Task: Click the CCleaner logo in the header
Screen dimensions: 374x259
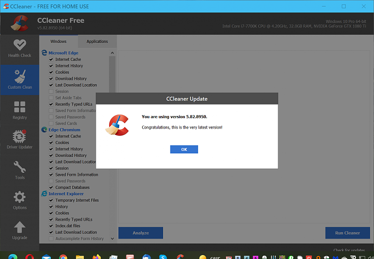Action: pos(19,23)
